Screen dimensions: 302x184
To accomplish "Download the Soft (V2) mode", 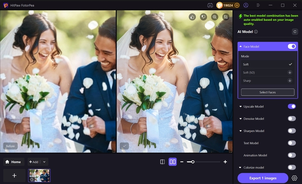I will click(290, 72).
